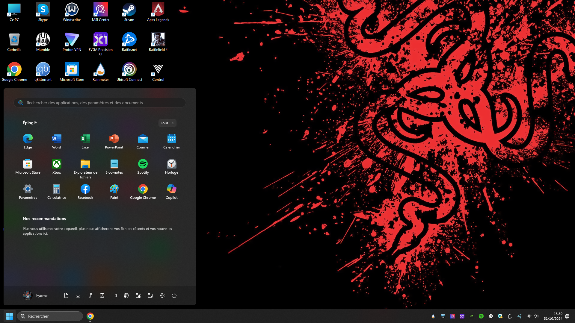The image size is (575, 323).
Task: Open Microsoft Store in pinned apps
Action: click(x=28, y=166)
